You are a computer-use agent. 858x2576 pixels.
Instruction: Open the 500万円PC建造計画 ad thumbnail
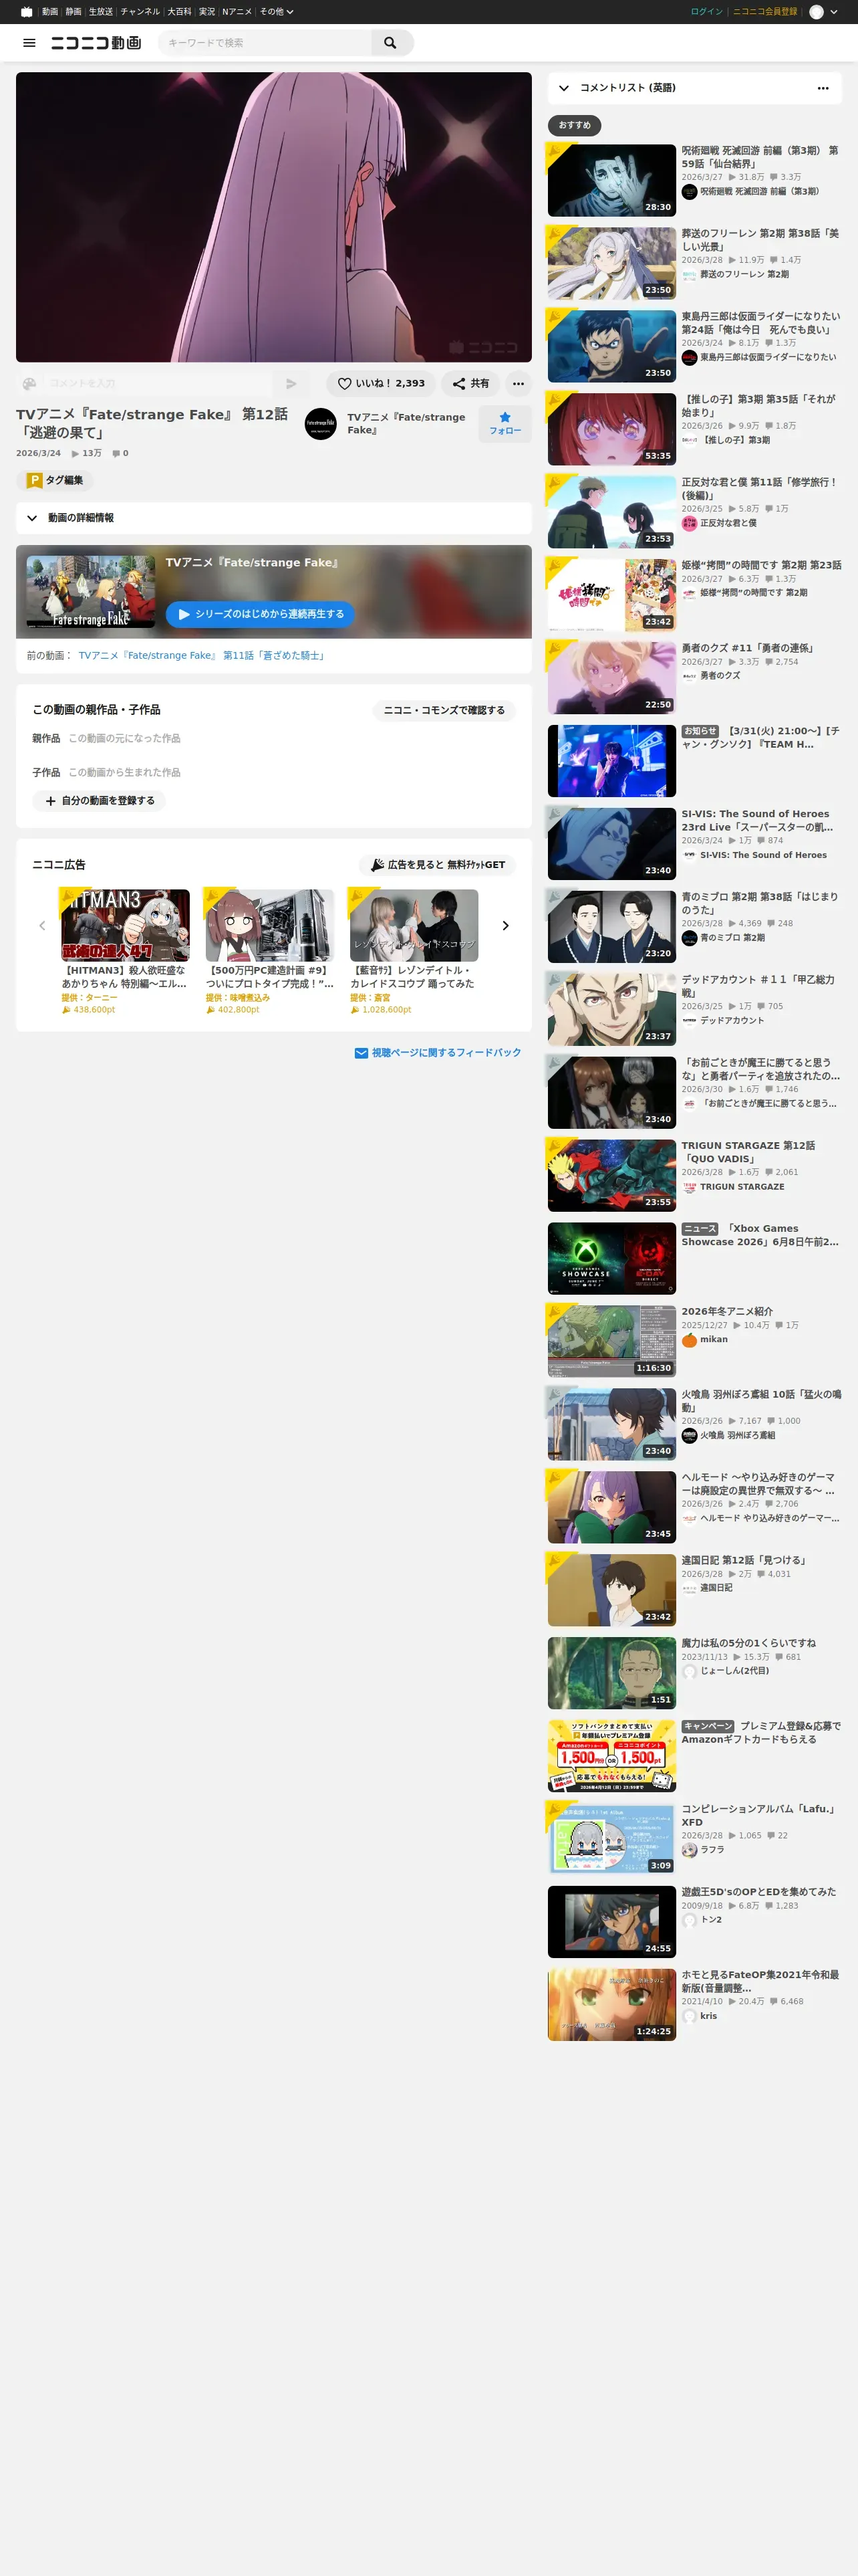pos(270,926)
